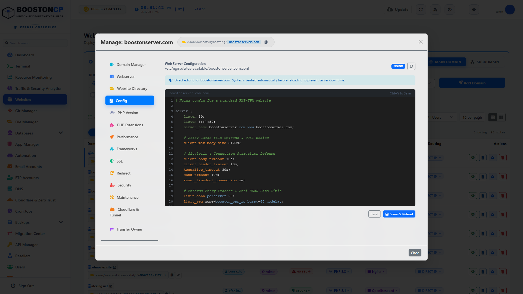The width and height of the screenshot is (523, 294).
Task: Open external link icon next to xdmoviez.site
Action: (x=114, y=267)
